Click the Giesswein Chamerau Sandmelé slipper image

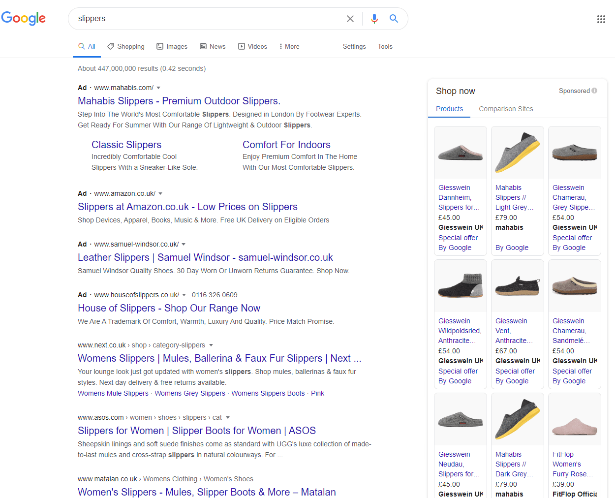pos(575,286)
